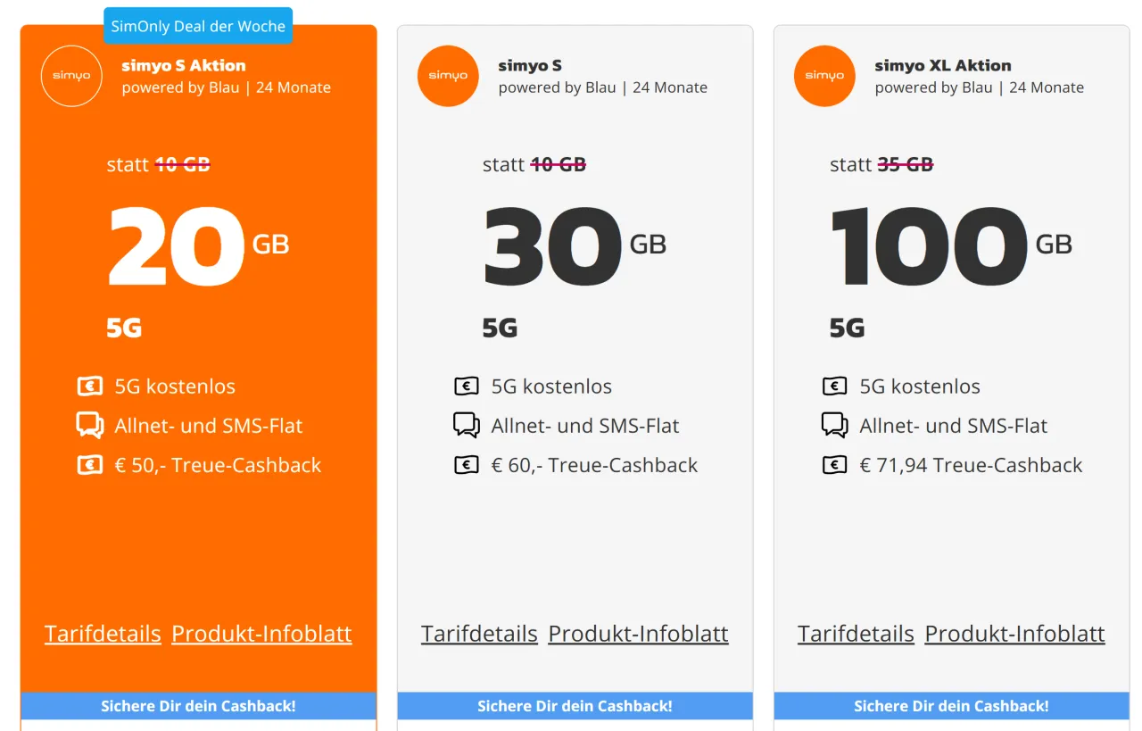
Task: Click the chat icon on the orange S Aktion card
Action: click(89, 425)
